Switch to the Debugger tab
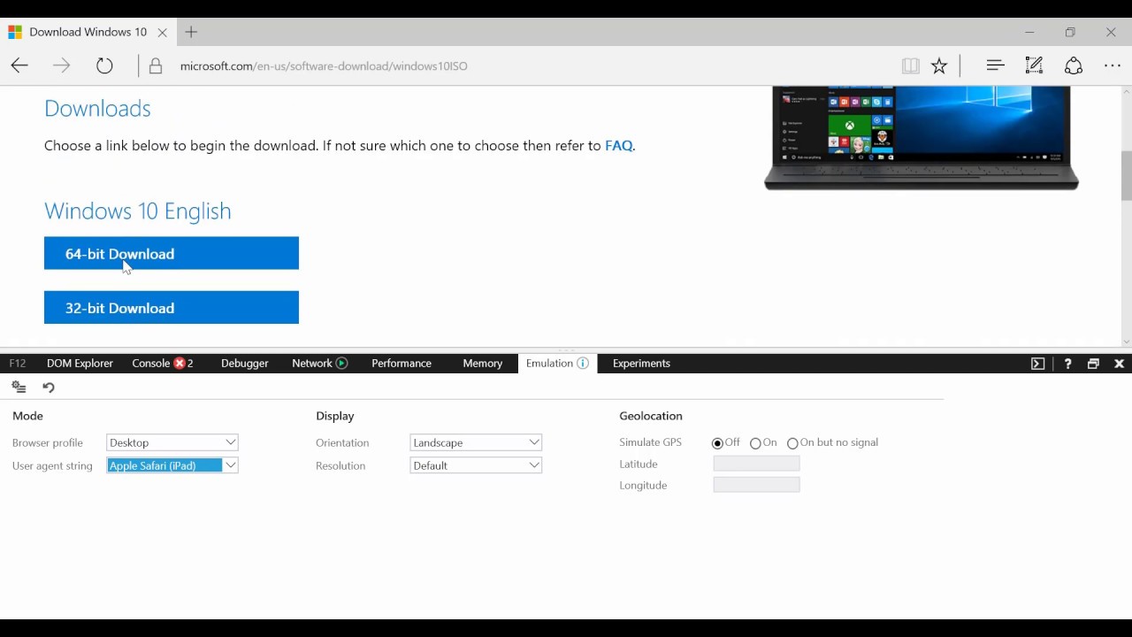 point(245,364)
